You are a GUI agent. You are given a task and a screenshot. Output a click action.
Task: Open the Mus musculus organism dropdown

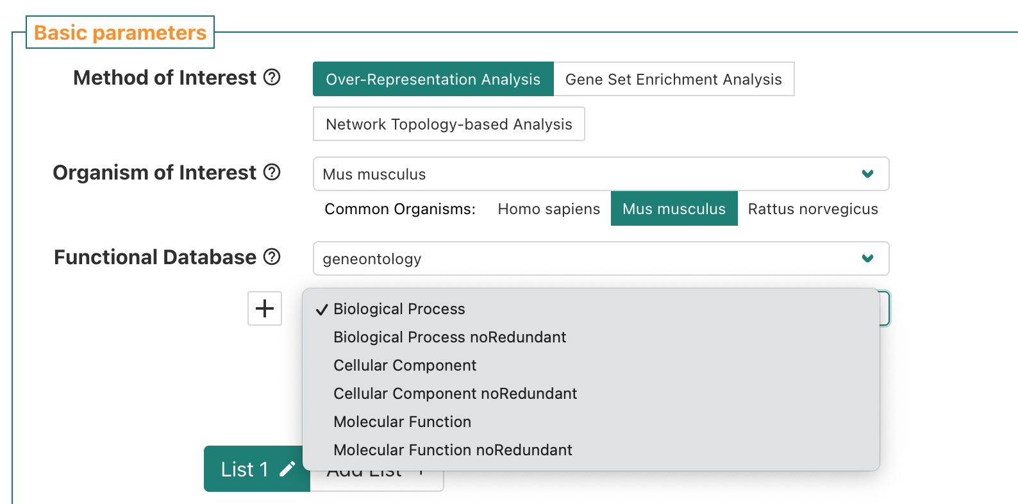[x=590, y=174]
